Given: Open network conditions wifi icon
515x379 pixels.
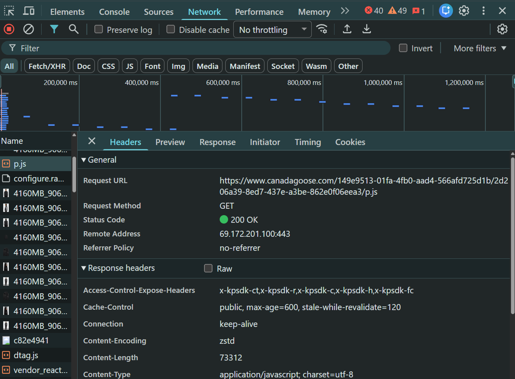Looking at the screenshot, I should (x=322, y=29).
